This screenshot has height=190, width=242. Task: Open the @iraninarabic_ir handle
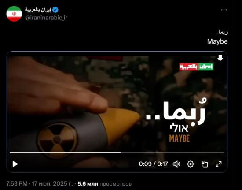46,18
